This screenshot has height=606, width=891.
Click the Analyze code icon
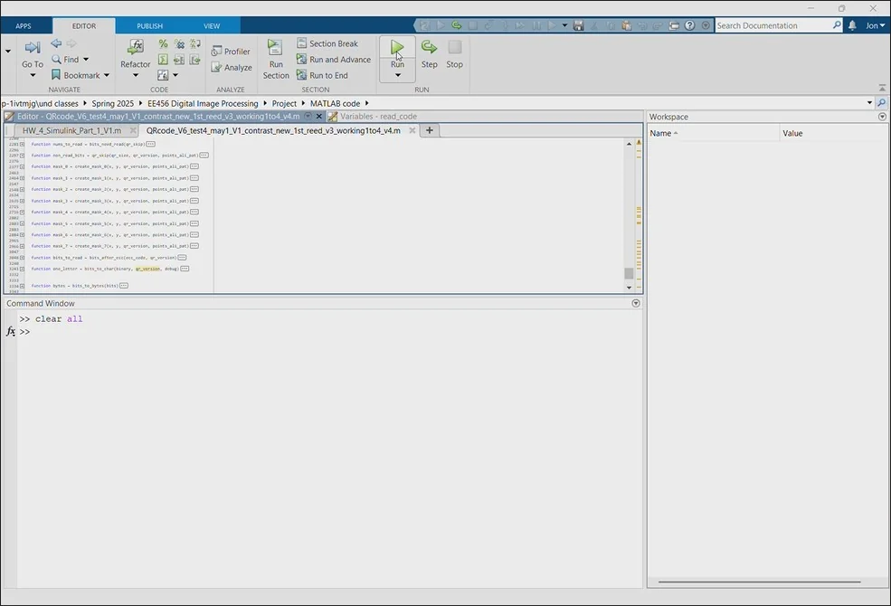pyautogui.click(x=231, y=68)
